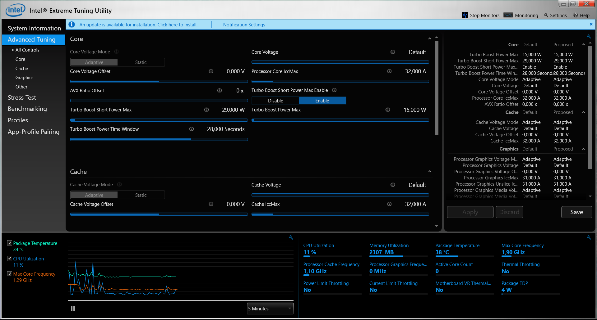Adjust the Turbo Boost Power Time Window slider
This screenshot has width=597, height=320.
[x=159, y=139]
